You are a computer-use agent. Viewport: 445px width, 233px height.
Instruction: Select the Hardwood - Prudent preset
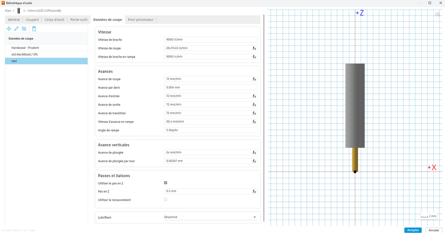point(46,48)
